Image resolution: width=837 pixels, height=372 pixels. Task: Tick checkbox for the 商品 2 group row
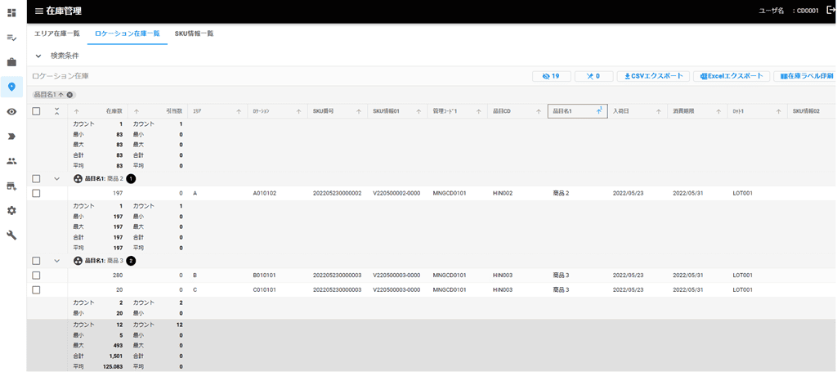coord(36,179)
